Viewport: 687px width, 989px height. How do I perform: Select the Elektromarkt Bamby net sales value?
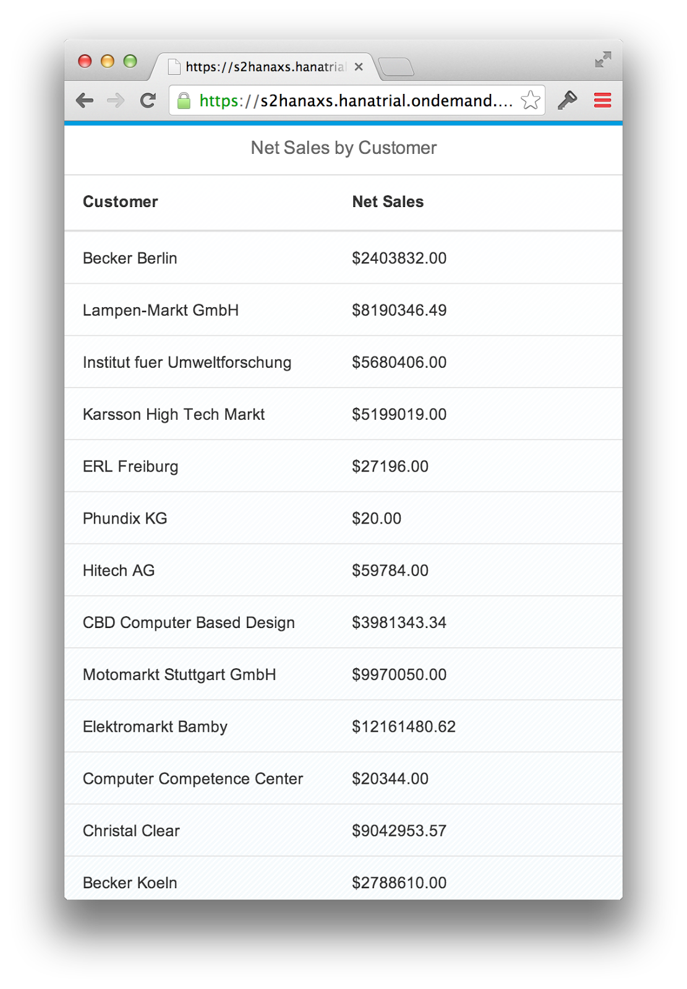tap(404, 727)
